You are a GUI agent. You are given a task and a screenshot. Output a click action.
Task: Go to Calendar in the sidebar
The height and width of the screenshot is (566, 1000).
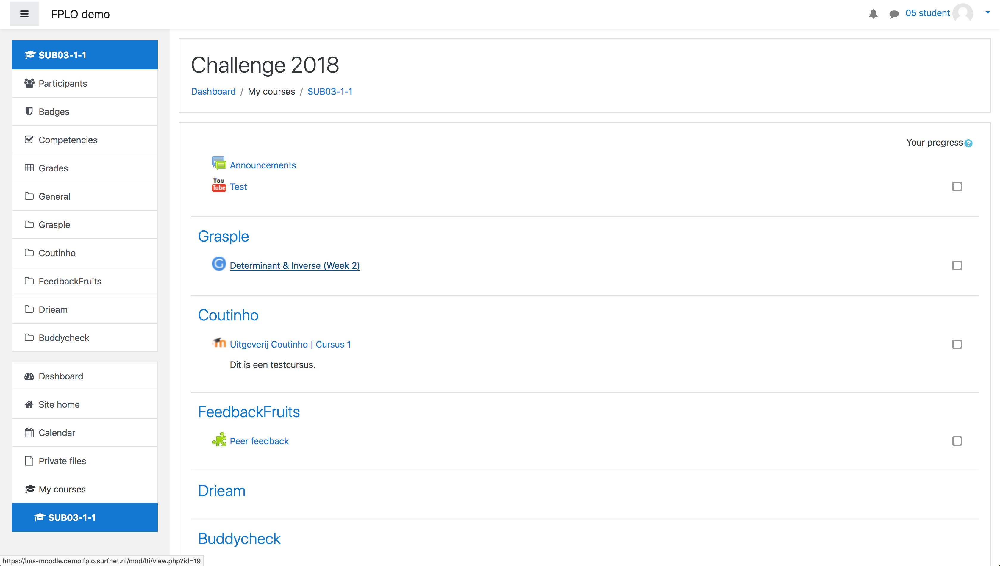pos(57,433)
